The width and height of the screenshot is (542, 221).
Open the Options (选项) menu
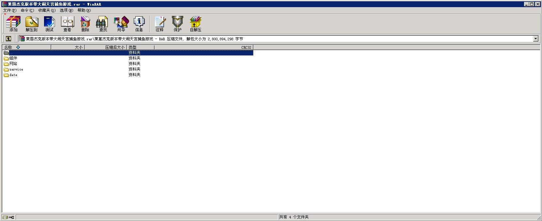tap(66, 10)
